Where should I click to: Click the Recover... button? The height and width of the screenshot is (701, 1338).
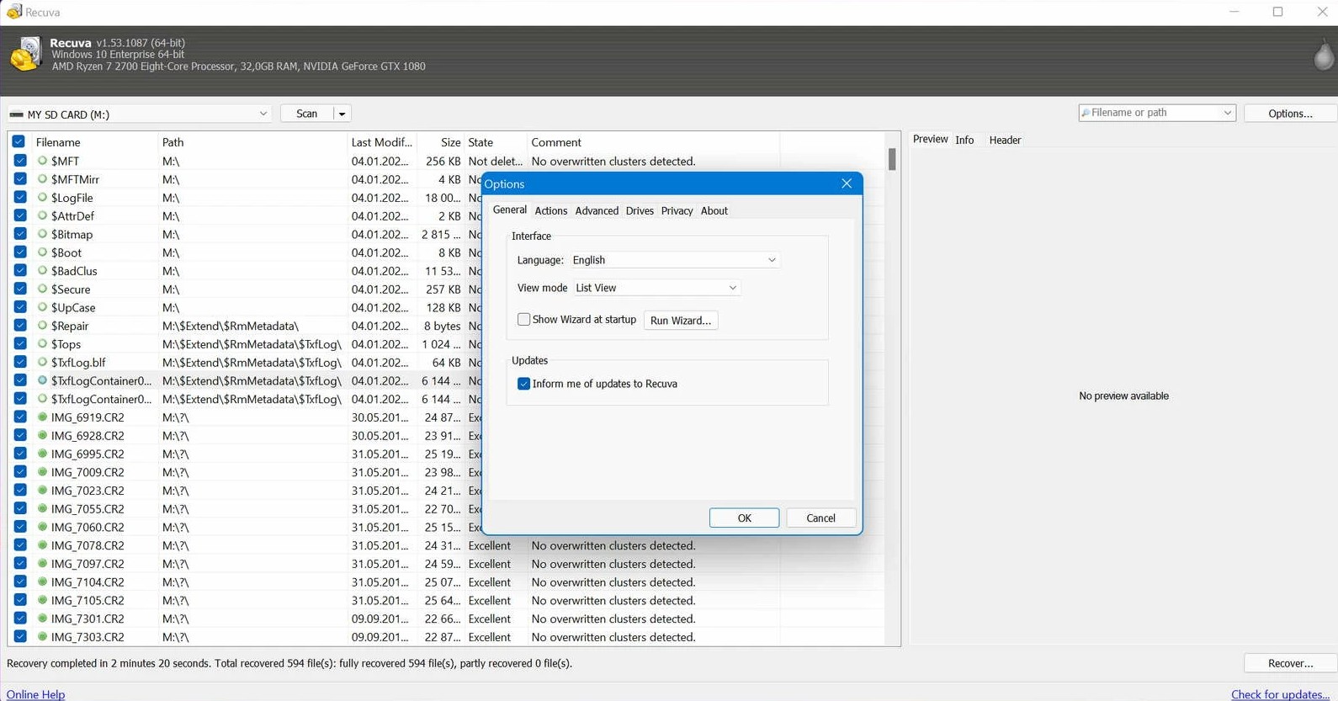point(1290,663)
